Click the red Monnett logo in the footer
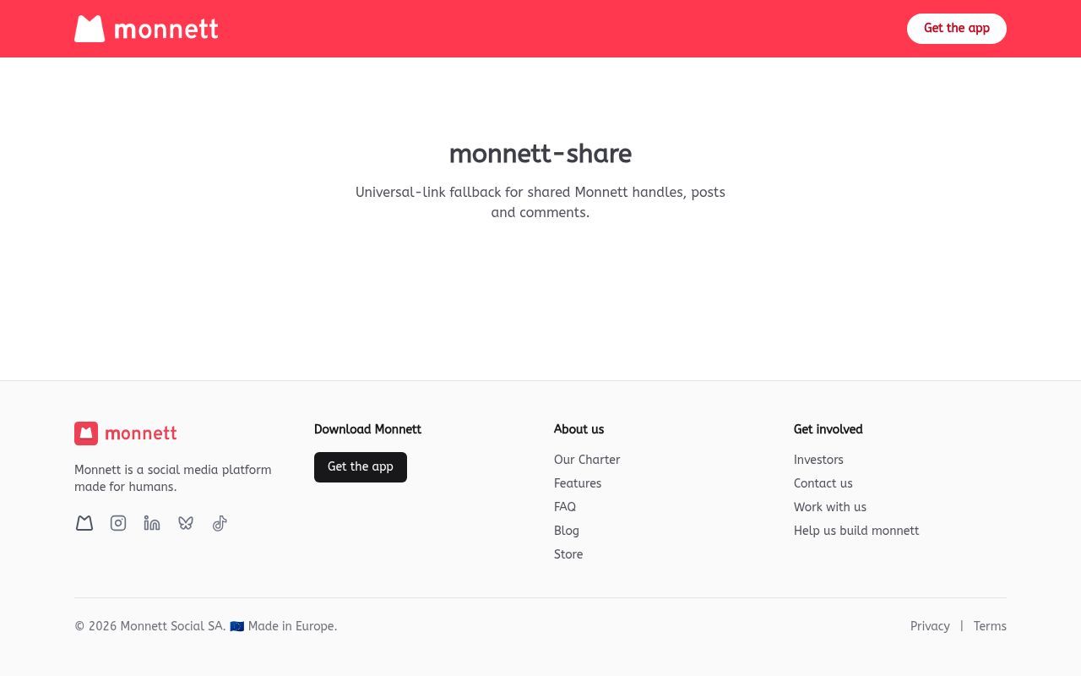Image resolution: width=1081 pixels, height=676 pixels. tap(126, 433)
